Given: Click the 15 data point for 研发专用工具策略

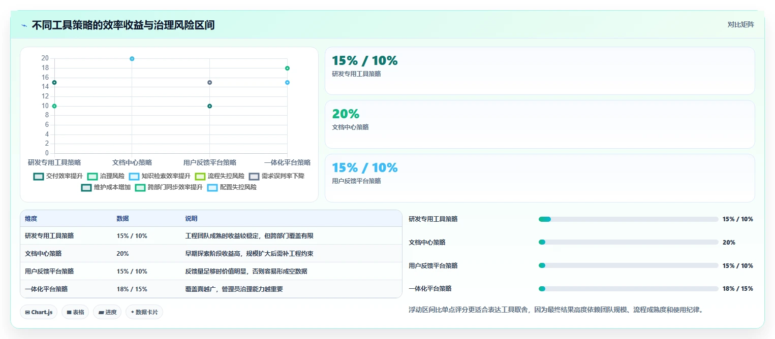Looking at the screenshot, I should (x=54, y=82).
